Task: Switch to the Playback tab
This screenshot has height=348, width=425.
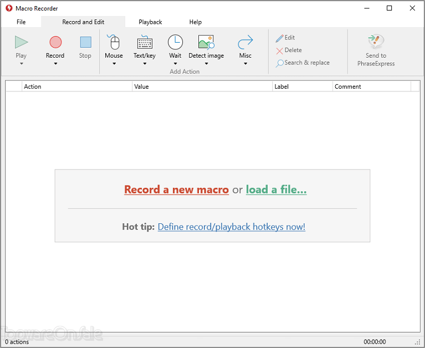Action: point(150,22)
